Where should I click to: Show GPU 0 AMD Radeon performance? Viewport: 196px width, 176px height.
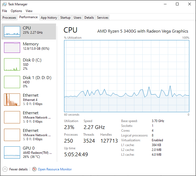[12, 152]
